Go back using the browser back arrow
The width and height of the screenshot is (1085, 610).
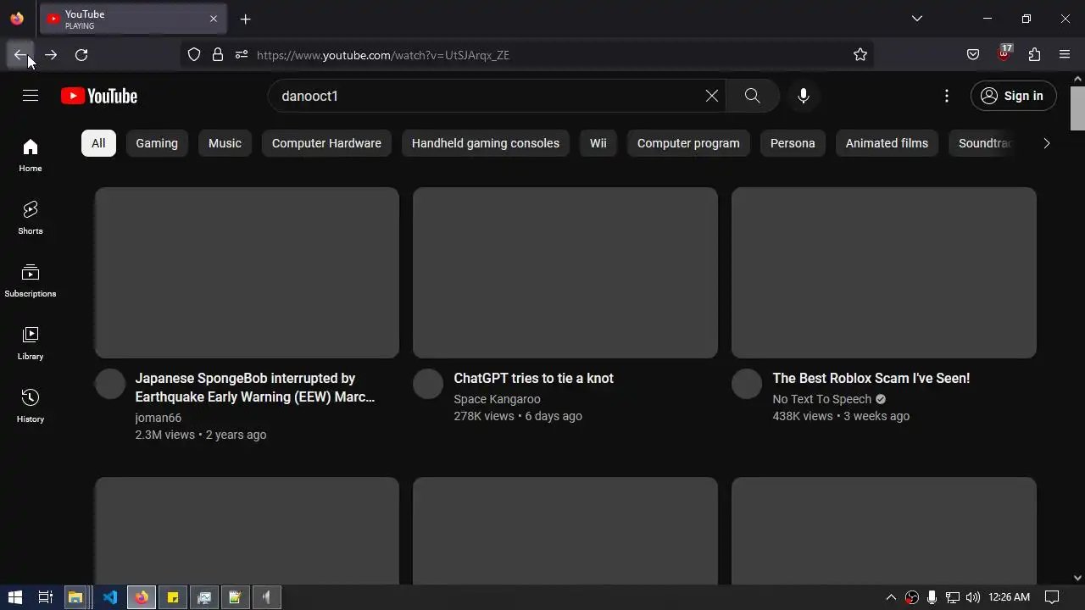coord(20,55)
